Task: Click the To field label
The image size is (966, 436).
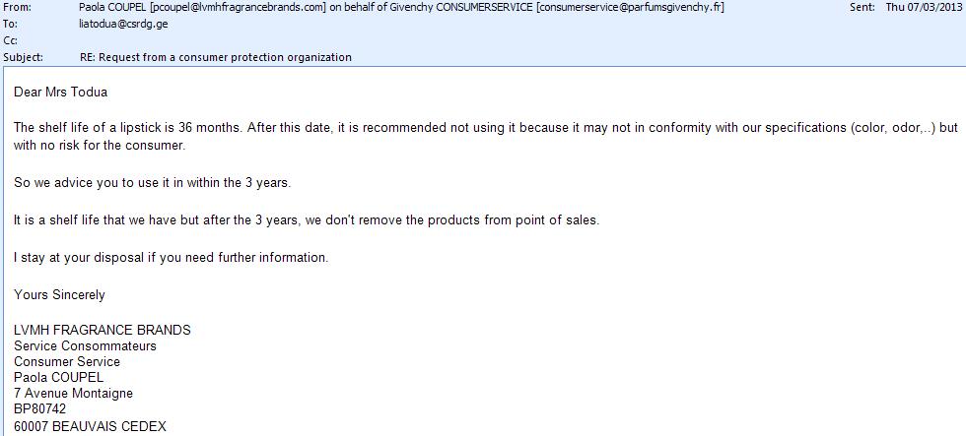Action: coord(9,24)
